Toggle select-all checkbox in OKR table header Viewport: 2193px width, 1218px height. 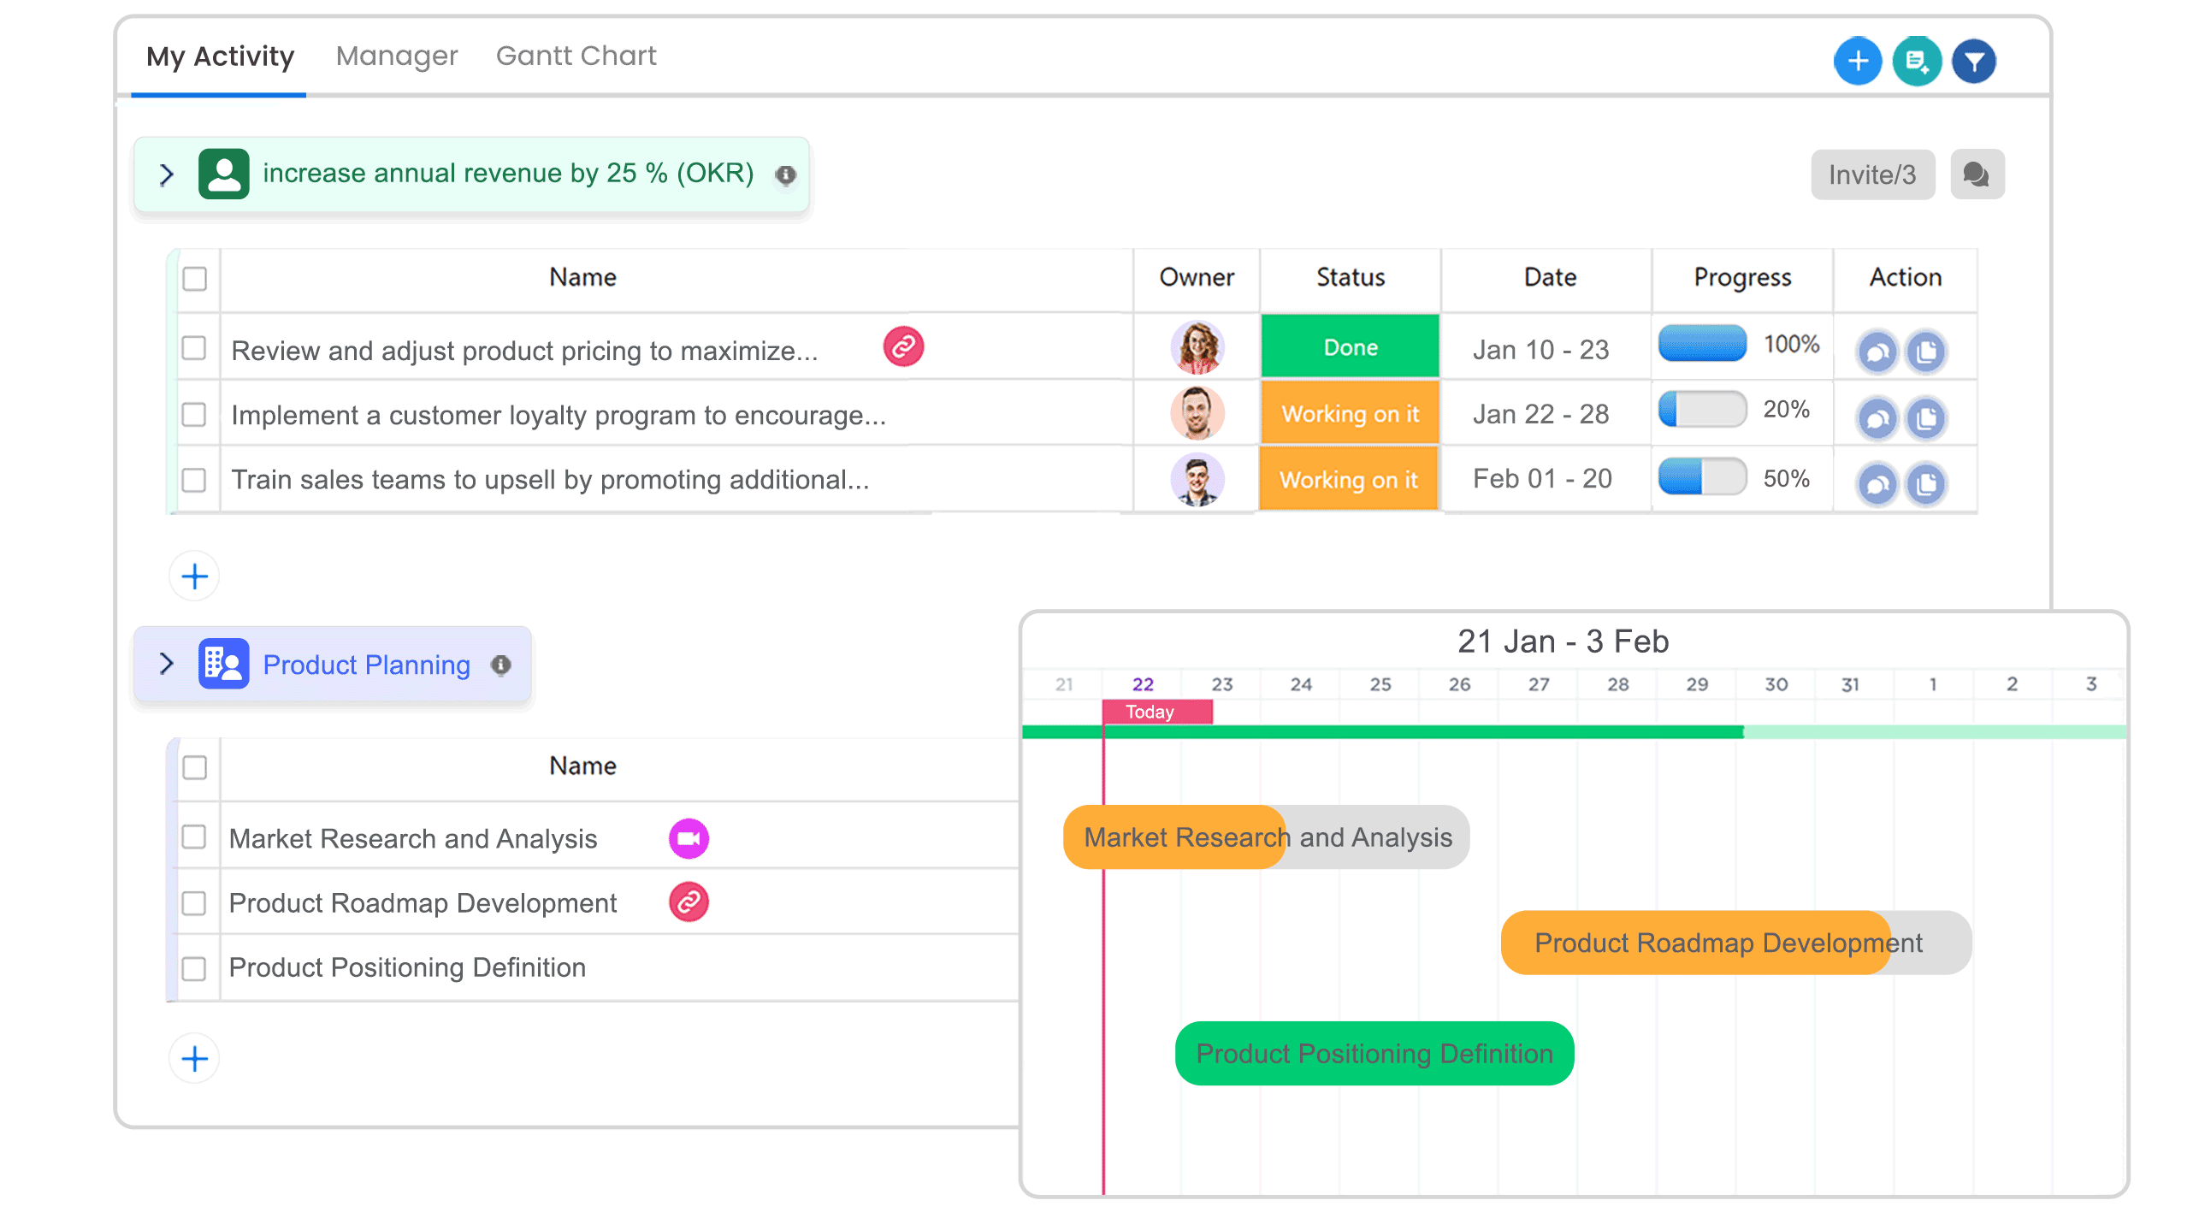click(194, 279)
